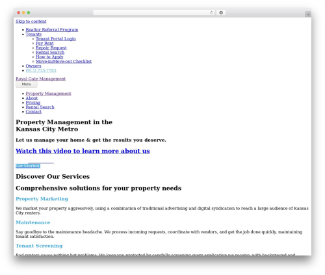
Task: Open the How to Apply link
Action: (x=49, y=57)
